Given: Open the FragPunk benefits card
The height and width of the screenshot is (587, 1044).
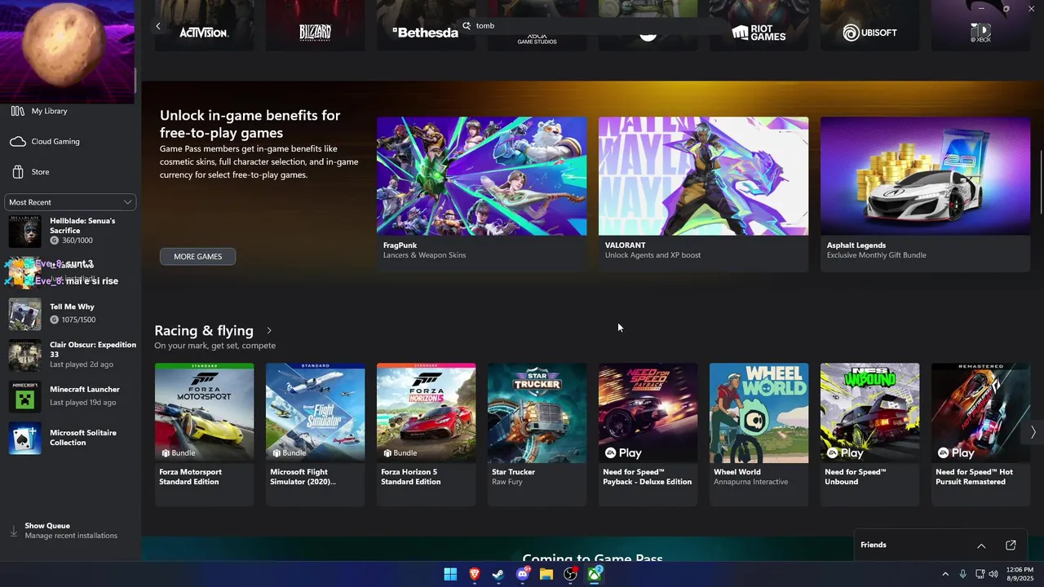Looking at the screenshot, I should (x=481, y=194).
